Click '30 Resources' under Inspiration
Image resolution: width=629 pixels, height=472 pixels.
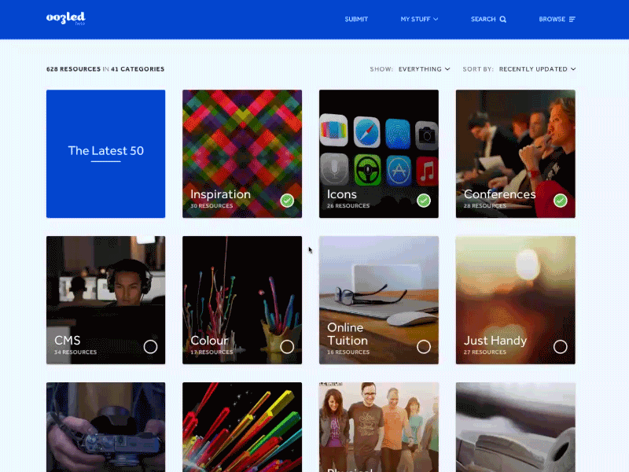pyautogui.click(x=212, y=206)
